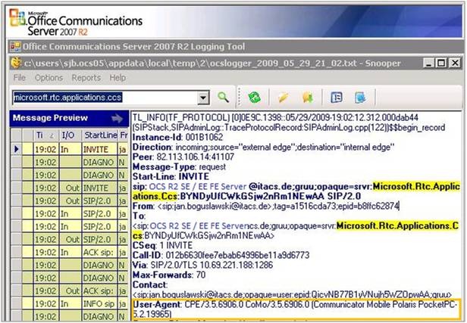Click the magnifier search icon
Image resolution: width=467 pixels, height=323 pixels.
(223, 97)
